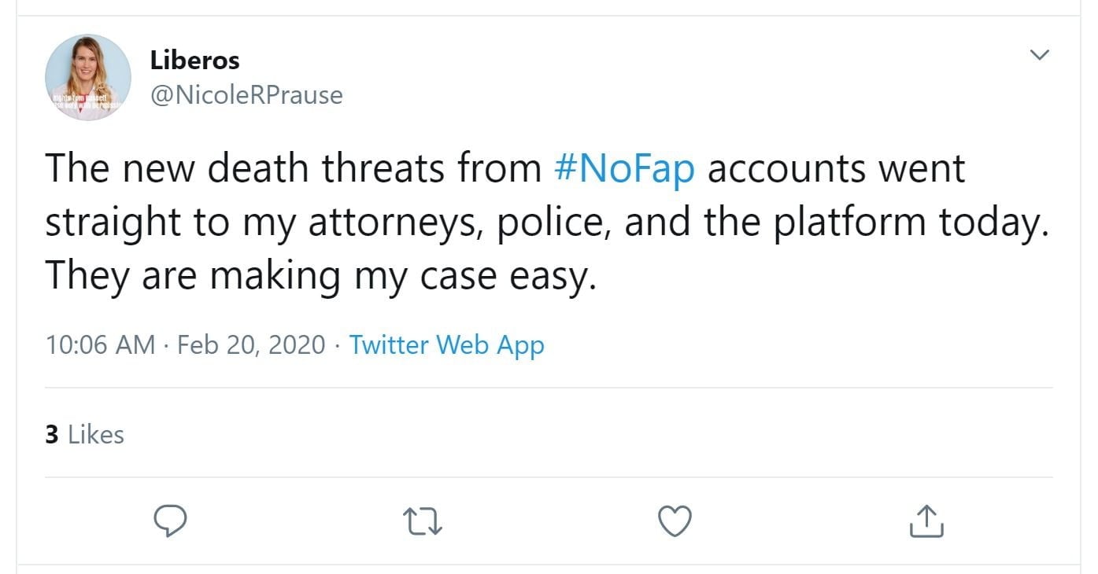This screenshot has width=1098, height=574.
Task: Click the word Likes in the count
Action: point(96,434)
